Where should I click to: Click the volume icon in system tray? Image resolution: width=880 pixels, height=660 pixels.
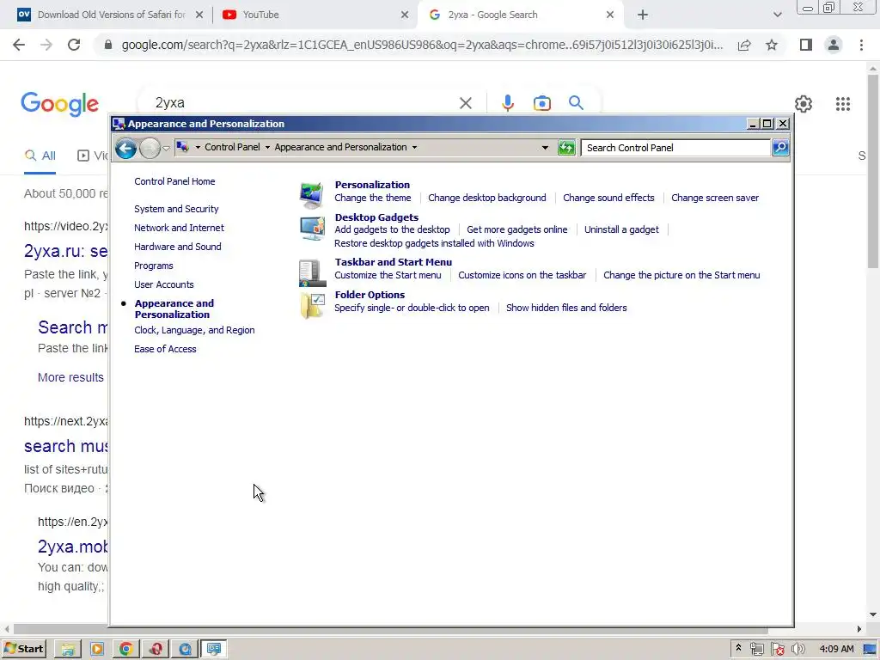(798, 649)
